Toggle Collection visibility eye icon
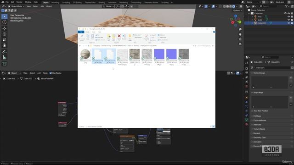Viewport: 294px width, 165px height. coord(288,13)
